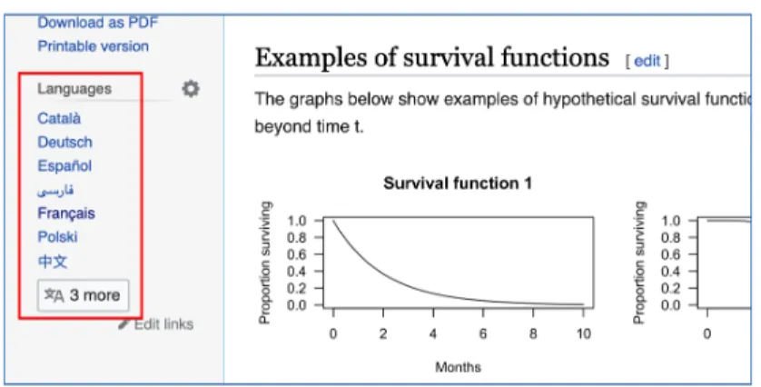Open language settings via the gear icon
This screenshot has width=761, height=387.
(191, 89)
